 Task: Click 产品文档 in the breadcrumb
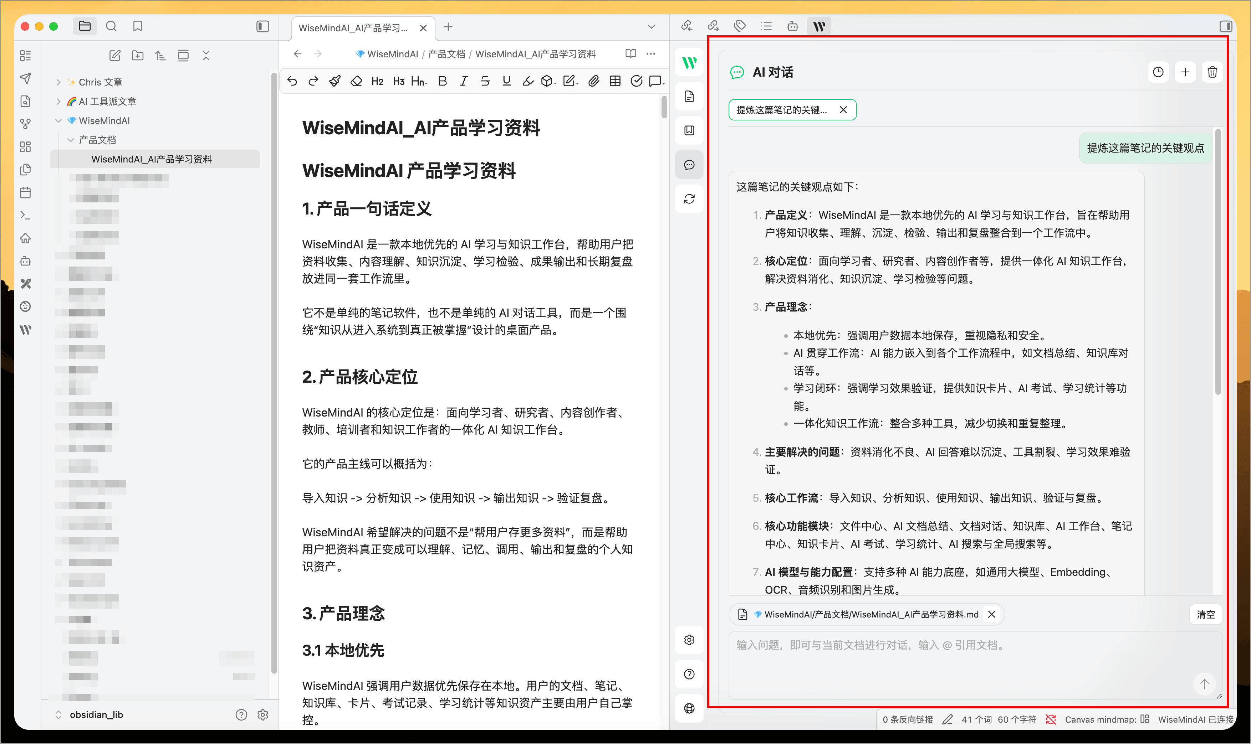[446, 54]
